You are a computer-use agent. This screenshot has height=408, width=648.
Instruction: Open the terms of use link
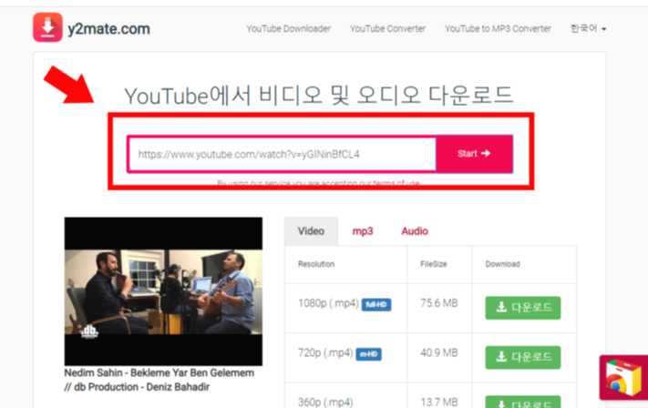click(x=396, y=183)
